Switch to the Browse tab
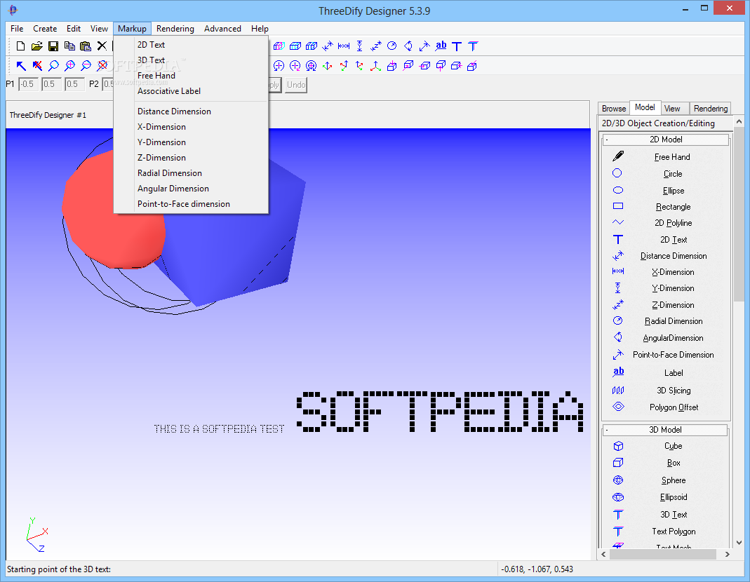The height and width of the screenshot is (582, 750). 614,109
